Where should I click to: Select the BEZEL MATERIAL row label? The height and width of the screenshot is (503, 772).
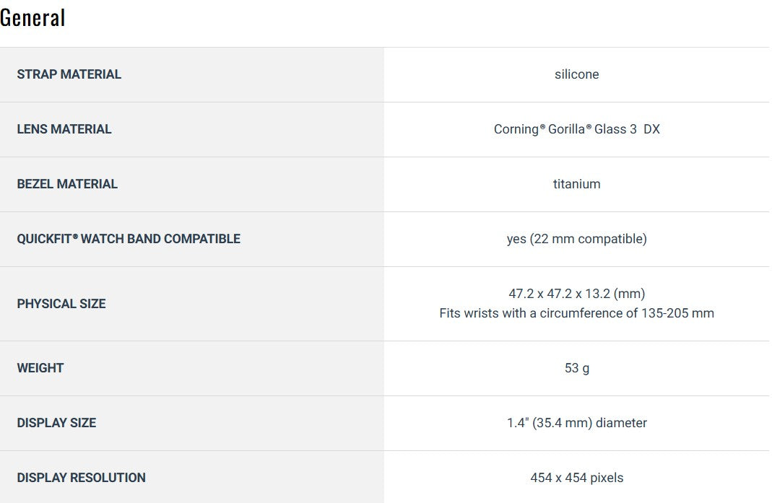coord(67,184)
